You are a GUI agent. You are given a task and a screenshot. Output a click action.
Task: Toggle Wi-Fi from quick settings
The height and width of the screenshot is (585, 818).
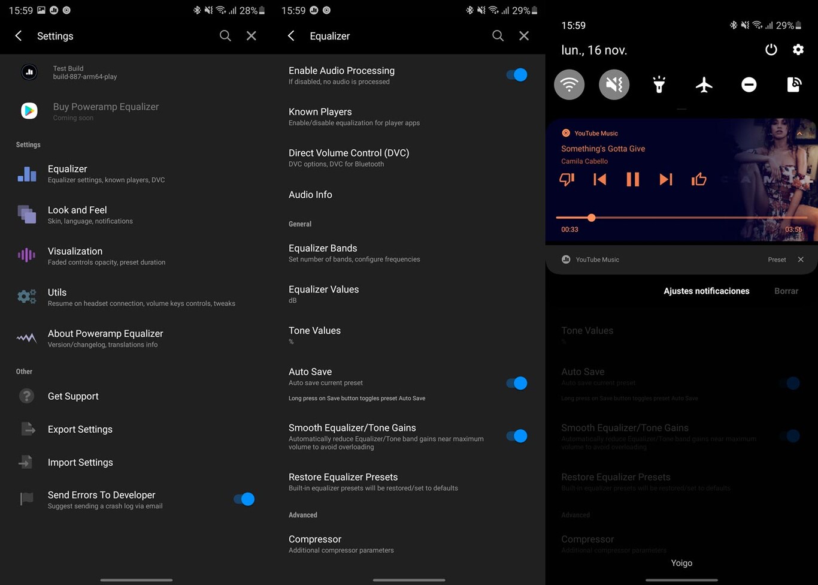[x=569, y=85]
